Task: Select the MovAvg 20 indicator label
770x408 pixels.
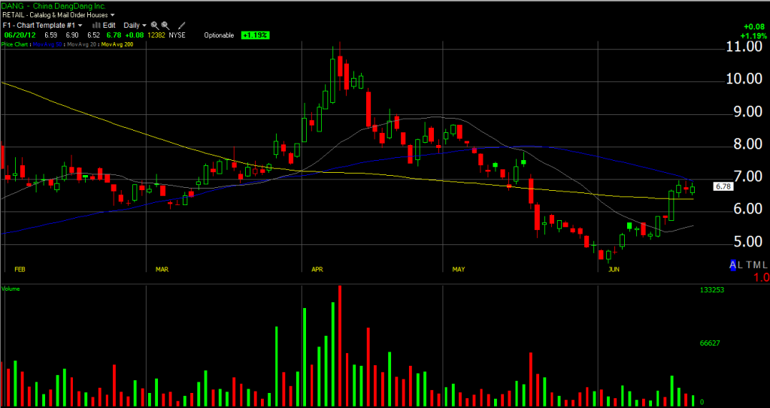Action: click(82, 44)
